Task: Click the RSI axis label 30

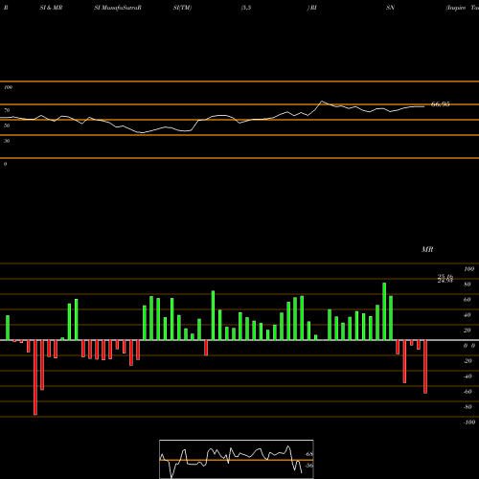Action: click(7, 141)
